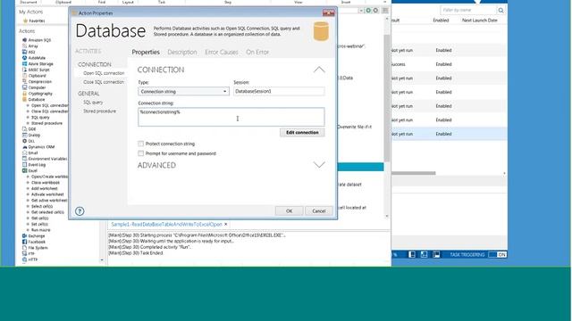Select Stored procedure in Actions tree
Viewport: 572px width, 321px height.
[46, 123]
